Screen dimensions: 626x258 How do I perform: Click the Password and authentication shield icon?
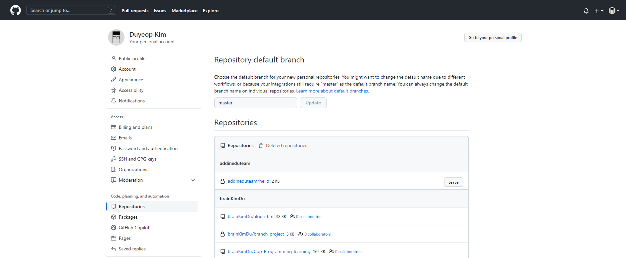pos(114,148)
